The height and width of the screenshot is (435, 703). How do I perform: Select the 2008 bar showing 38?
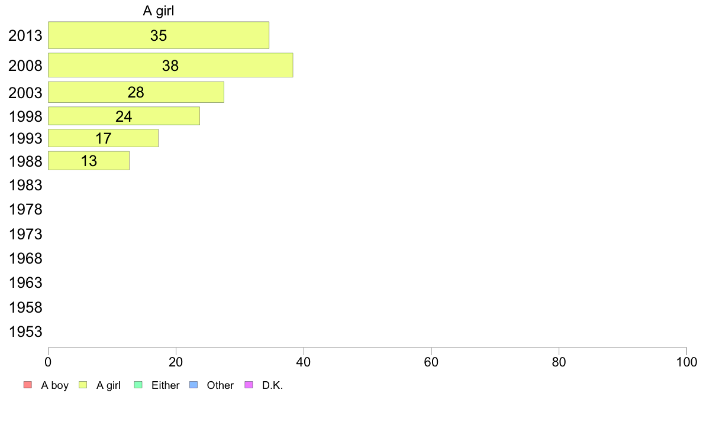click(171, 65)
